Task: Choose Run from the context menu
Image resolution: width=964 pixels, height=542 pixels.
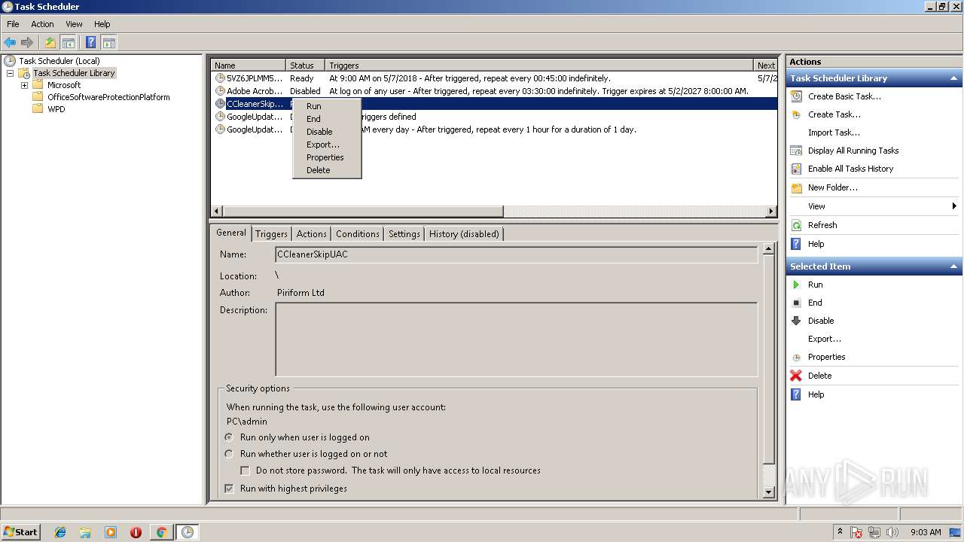Action: click(327, 106)
